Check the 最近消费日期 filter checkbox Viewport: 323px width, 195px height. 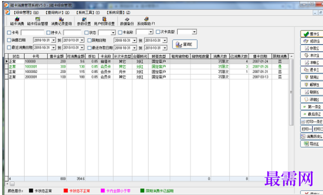coord(9,47)
